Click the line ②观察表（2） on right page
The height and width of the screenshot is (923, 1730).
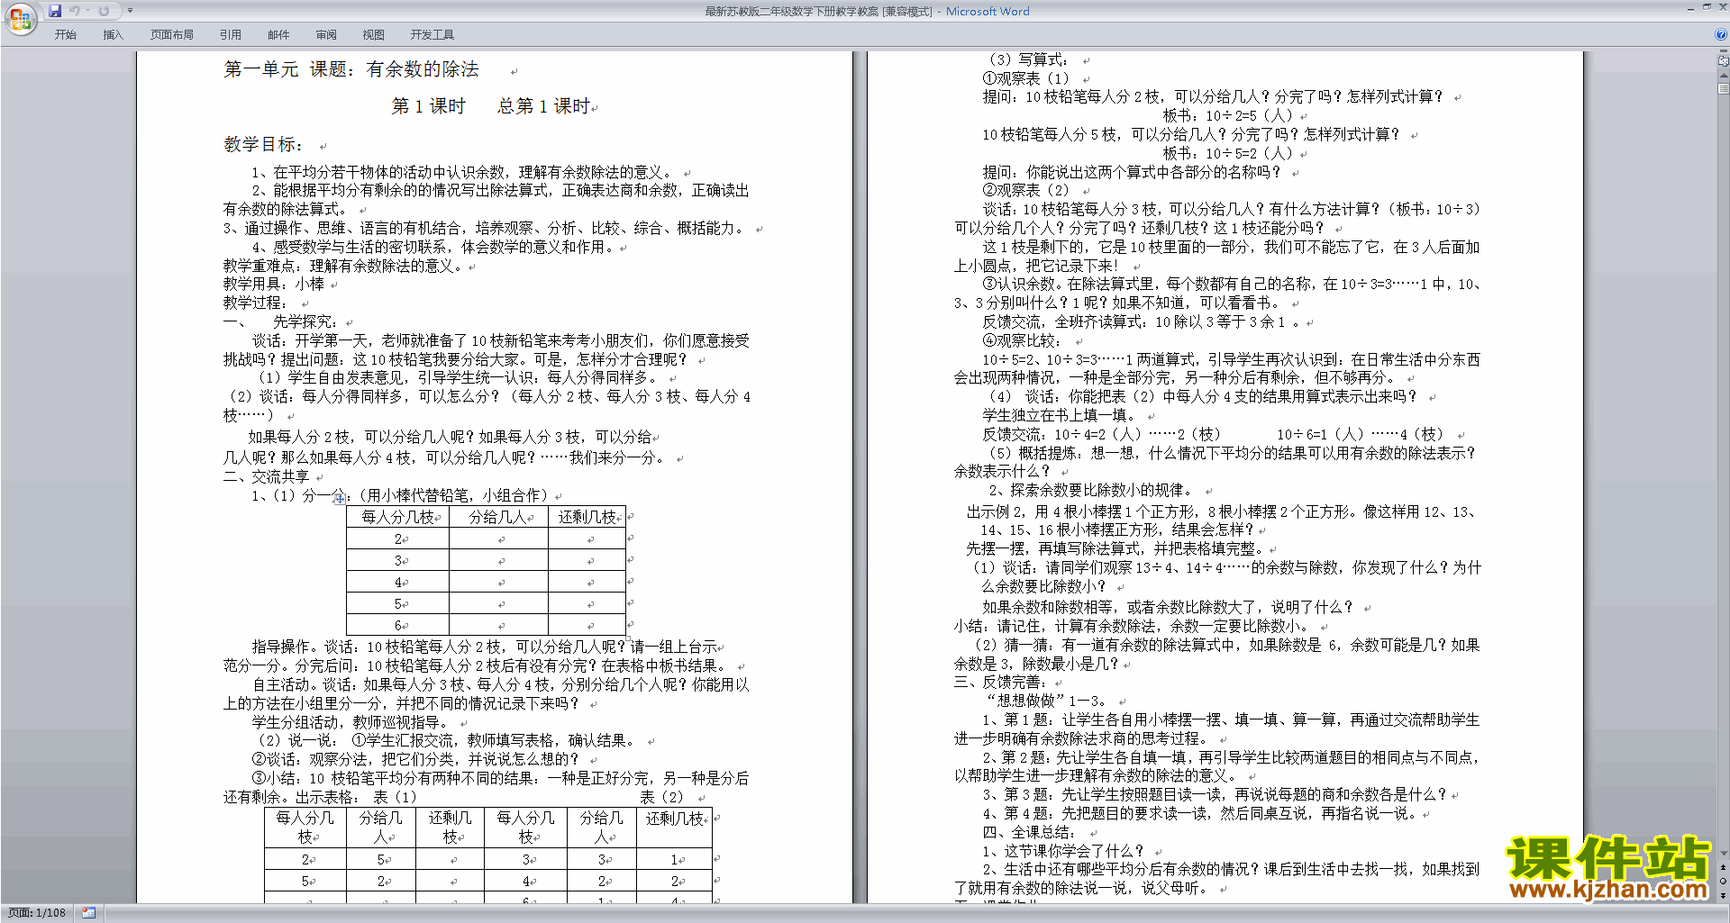(1025, 190)
